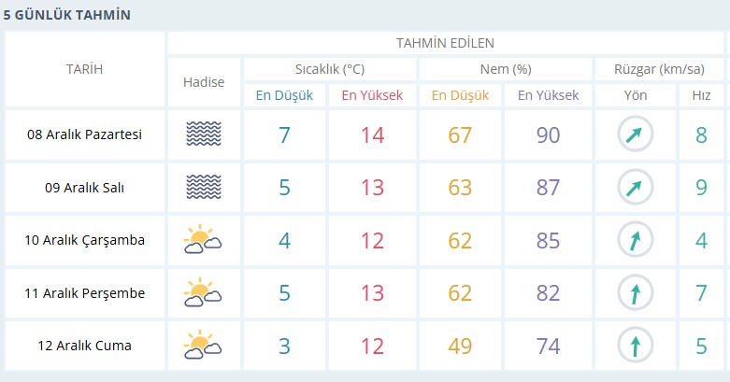Screen dimensions: 730x382
Task: Click the Rüzgar (km/sa) header
Action: pyautogui.click(x=659, y=69)
